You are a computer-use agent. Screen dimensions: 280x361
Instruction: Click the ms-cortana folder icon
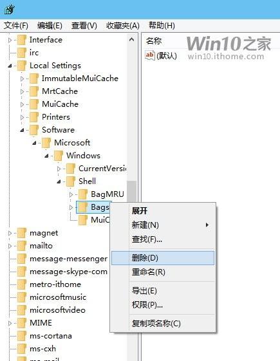(22, 336)
